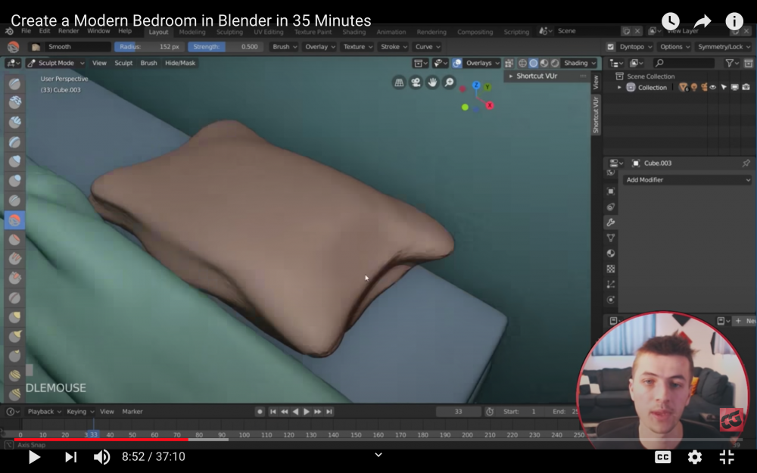
Task: Toggle YouTube closed captions
Action: click(x=663, y=457)
